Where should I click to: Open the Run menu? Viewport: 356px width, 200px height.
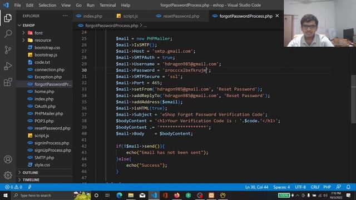pyautogui.click(x=90, y=5)
